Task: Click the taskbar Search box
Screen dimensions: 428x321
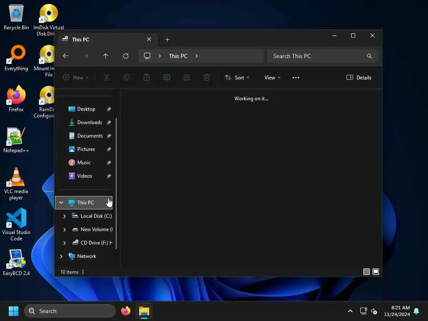Action: [70, 311]
